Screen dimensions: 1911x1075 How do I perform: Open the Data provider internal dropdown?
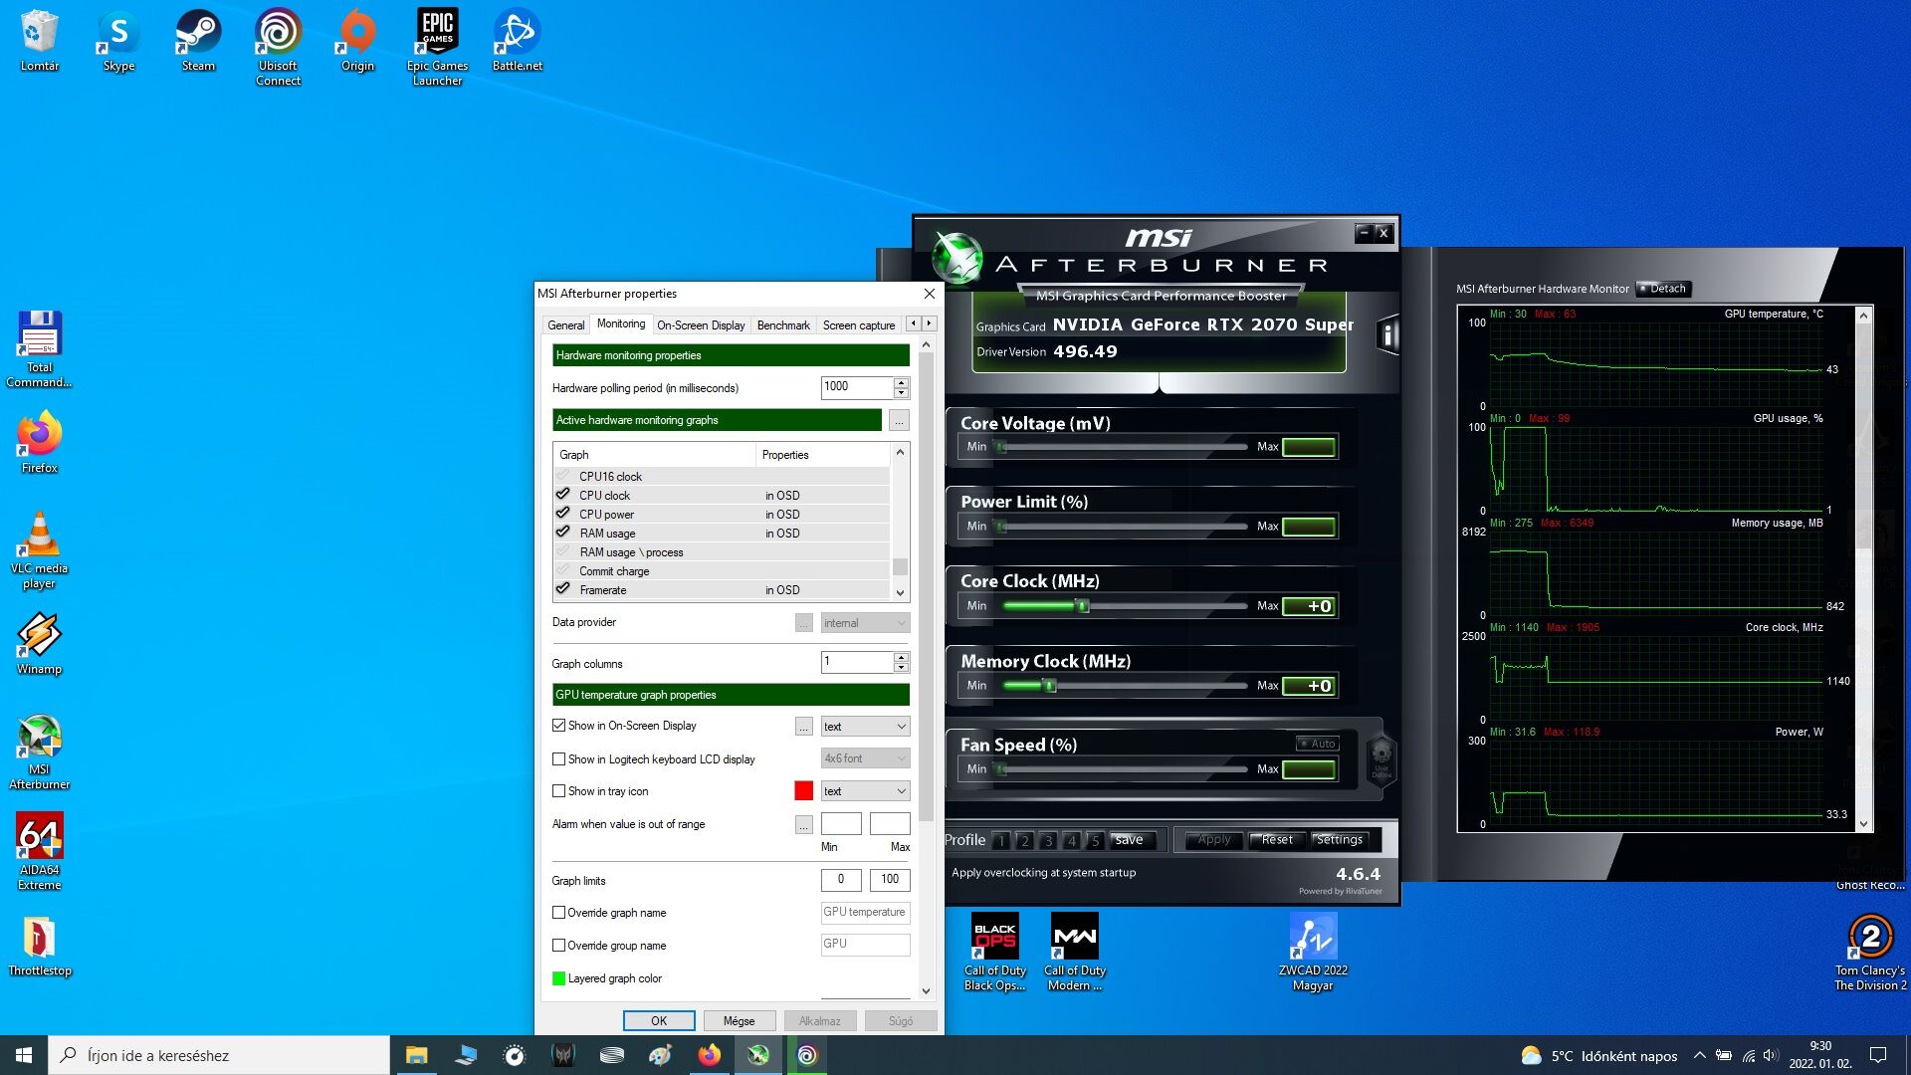[x=865, y=623]
